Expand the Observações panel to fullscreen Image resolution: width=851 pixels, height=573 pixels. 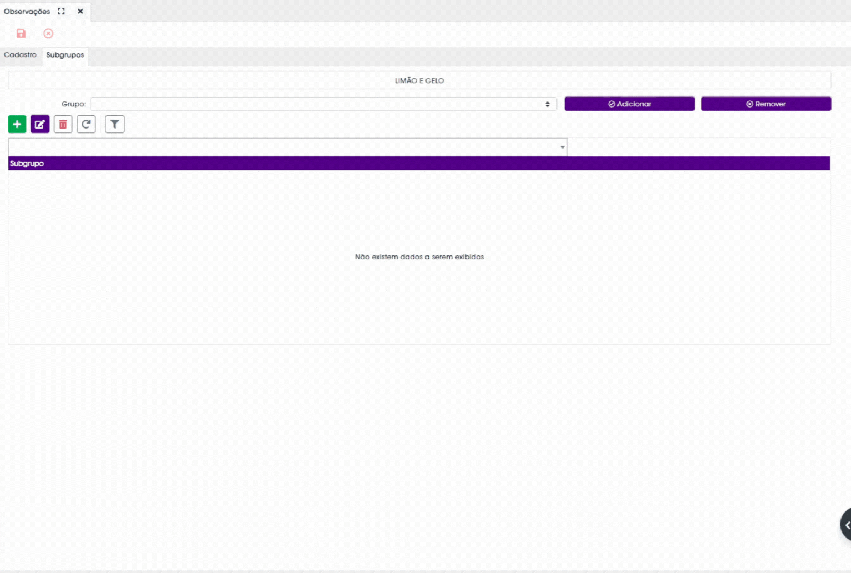62,11
